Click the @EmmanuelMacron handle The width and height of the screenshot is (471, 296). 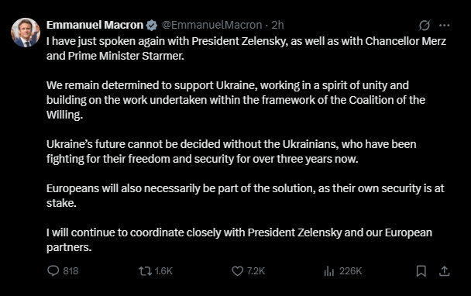212,25
